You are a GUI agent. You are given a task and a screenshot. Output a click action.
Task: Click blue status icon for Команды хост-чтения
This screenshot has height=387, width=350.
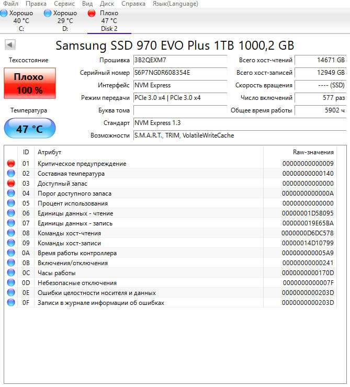coord(11,233)
